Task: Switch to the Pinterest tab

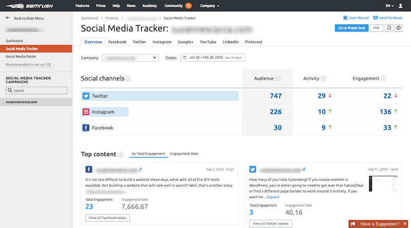Action: 254,42
